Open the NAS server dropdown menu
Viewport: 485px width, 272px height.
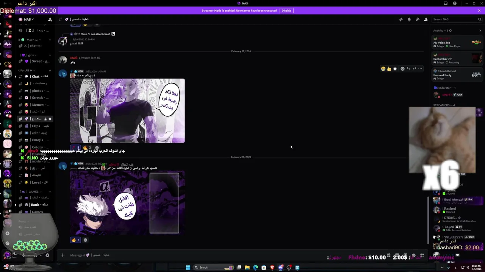click(29, 19)
